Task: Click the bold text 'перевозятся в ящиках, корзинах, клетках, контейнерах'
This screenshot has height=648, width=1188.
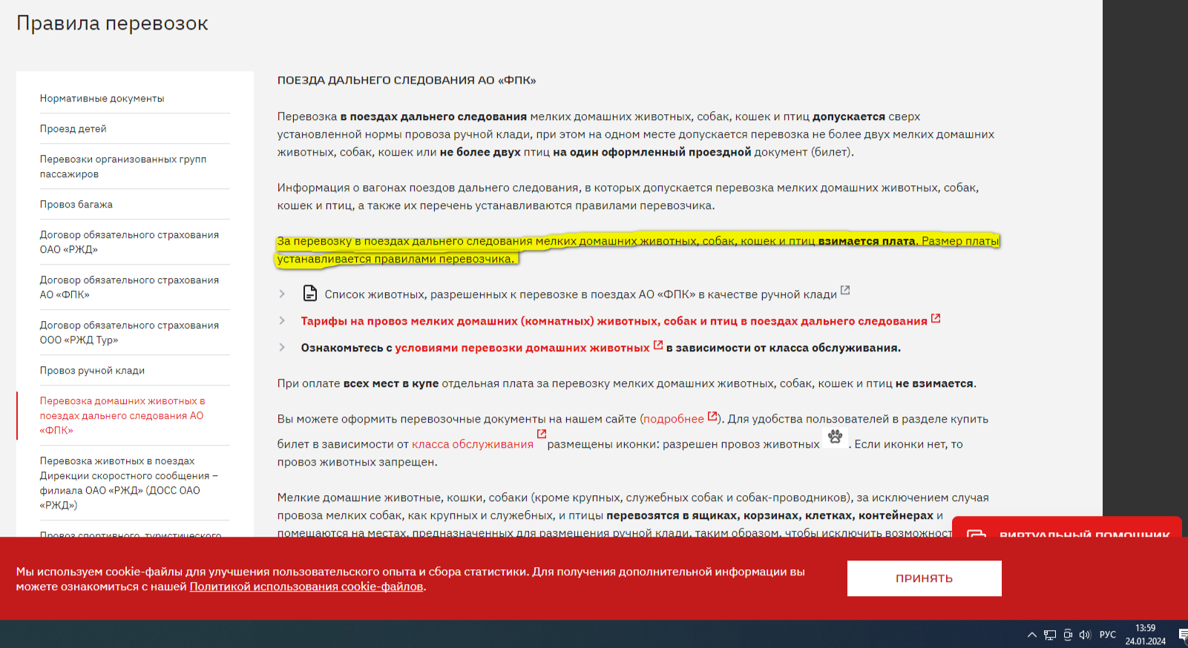Action: (x=770, y=515)
